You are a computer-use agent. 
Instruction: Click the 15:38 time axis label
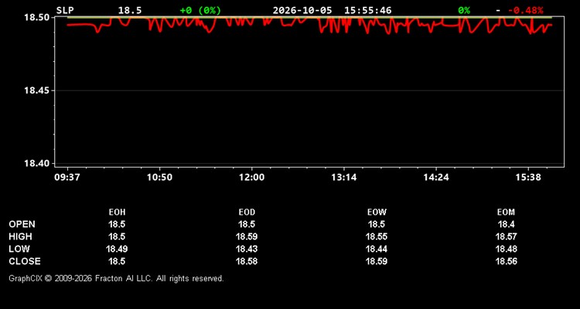(x=529, y=178)
